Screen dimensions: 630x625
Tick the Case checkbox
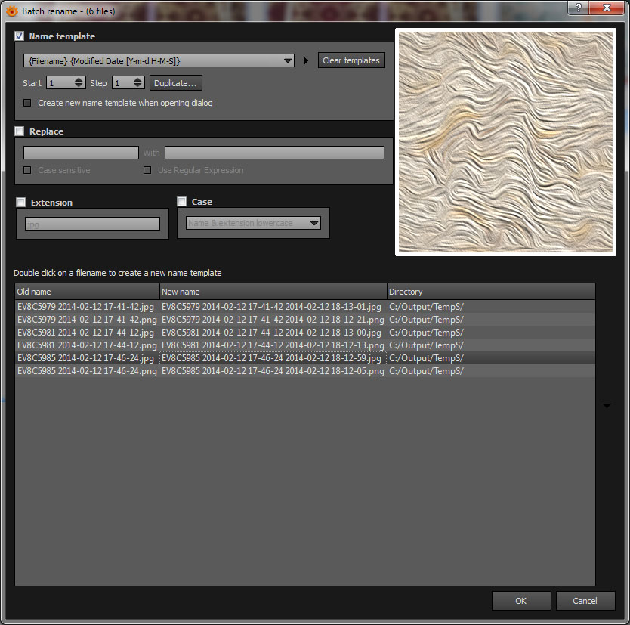click(181, 201)
